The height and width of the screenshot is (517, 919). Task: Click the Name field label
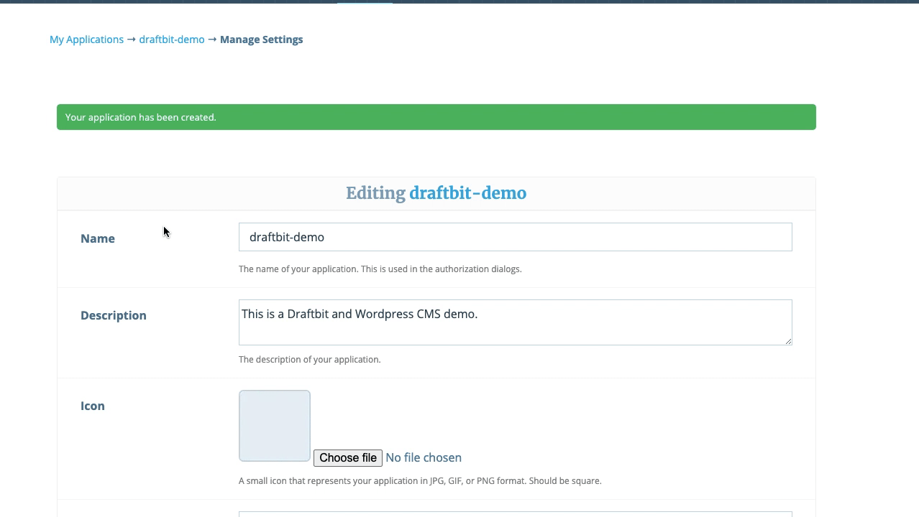pyautogui.click(x=98, y=238)
